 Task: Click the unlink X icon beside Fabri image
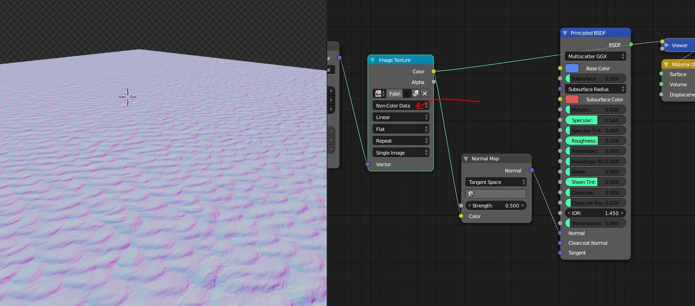[425, 94]
